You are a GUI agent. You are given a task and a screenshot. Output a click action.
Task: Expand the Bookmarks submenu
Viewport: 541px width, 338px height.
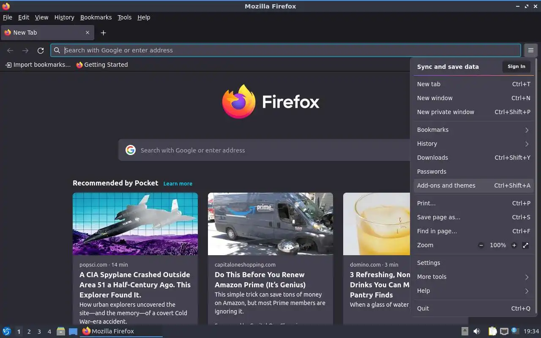[473, 130]
